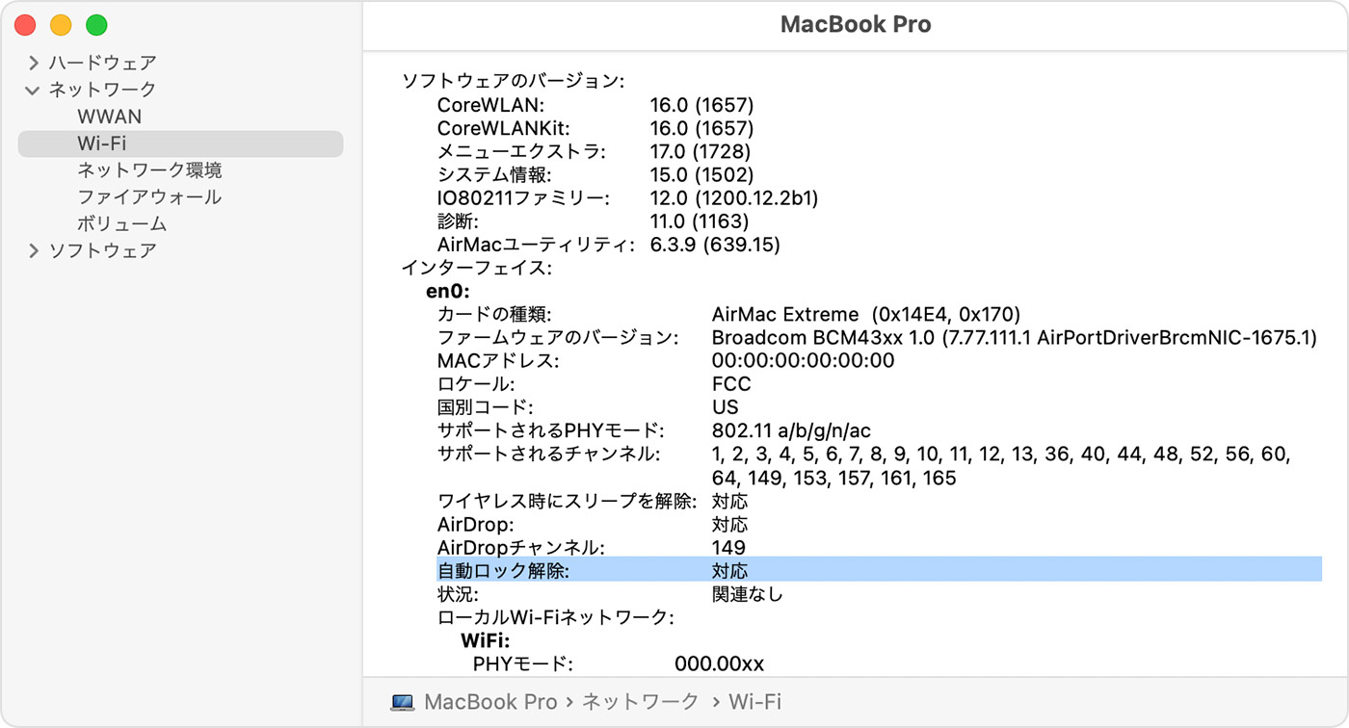
Task: Select the highlighted 自動ロック解除 row
Action: [877, 570]
